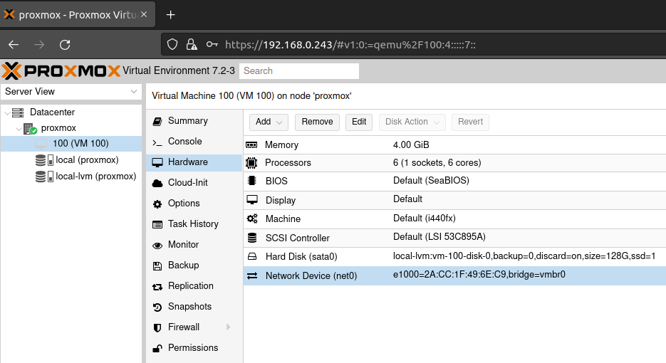The image size is (666, 363).
Task: Collapse the Datacenter tree node
Action: (7, 112)
